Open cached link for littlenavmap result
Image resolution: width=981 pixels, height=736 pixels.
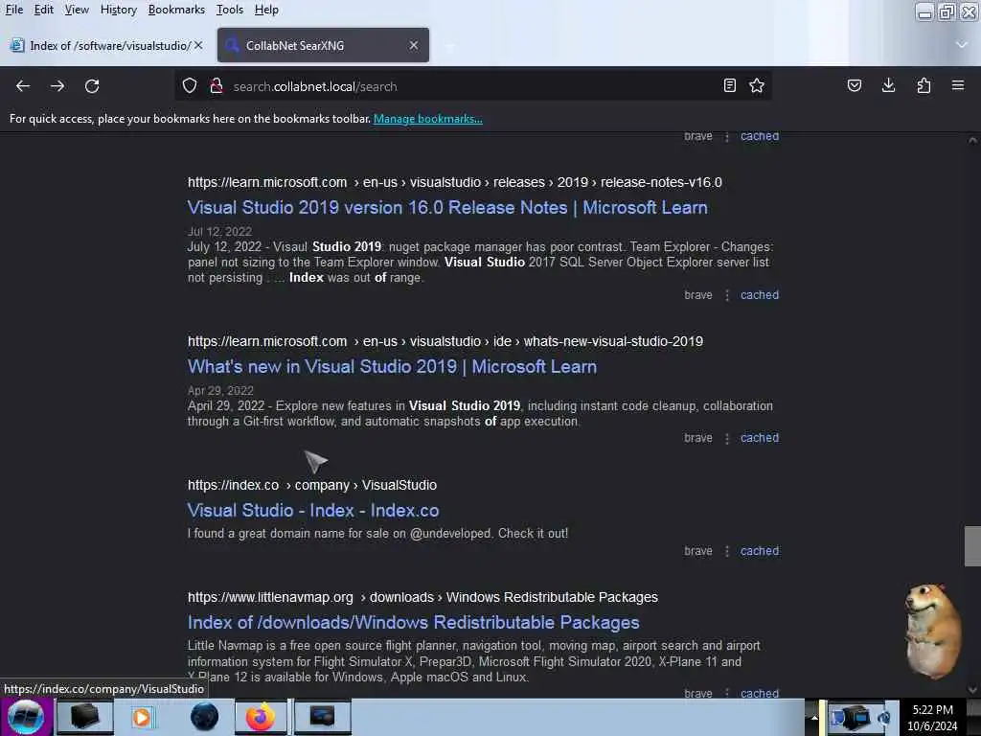[x=760, y=693]
